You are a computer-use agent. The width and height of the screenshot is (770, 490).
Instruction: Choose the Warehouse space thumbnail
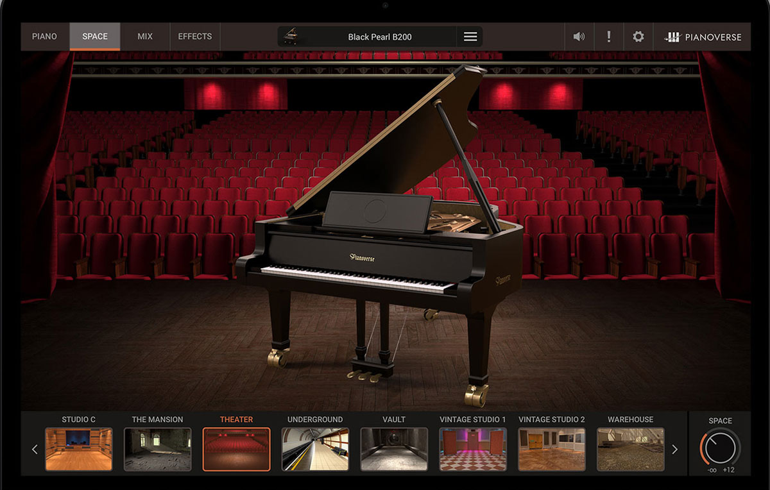coord(631,450)
